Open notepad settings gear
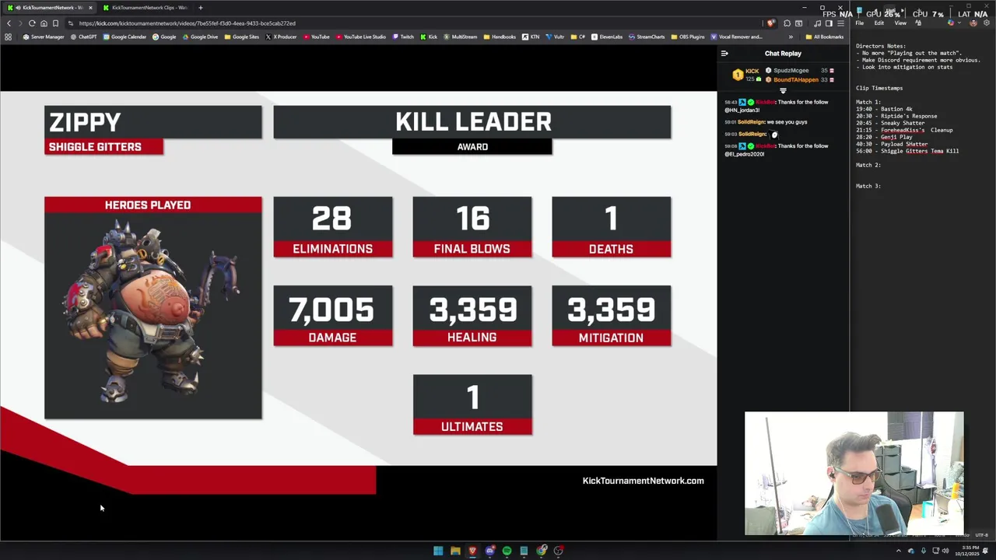This screenshot has width=996, height=560. [985, 23]
